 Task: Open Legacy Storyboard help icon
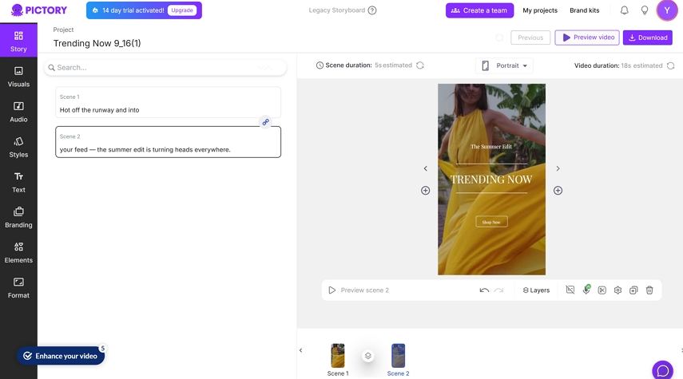(x=372, y=10)
